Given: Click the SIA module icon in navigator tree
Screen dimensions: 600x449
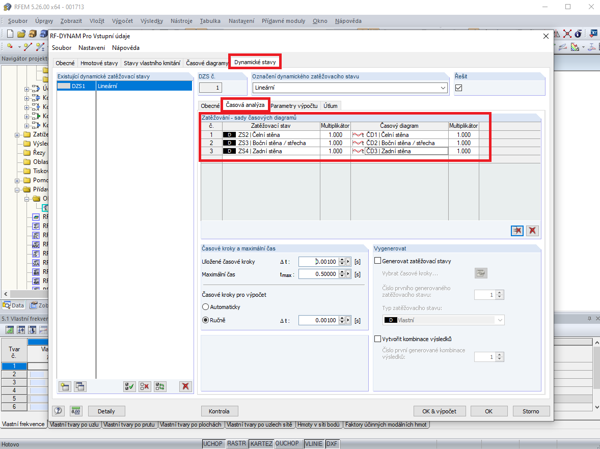Looking at the screenshot, I should (x=36, y=263).
